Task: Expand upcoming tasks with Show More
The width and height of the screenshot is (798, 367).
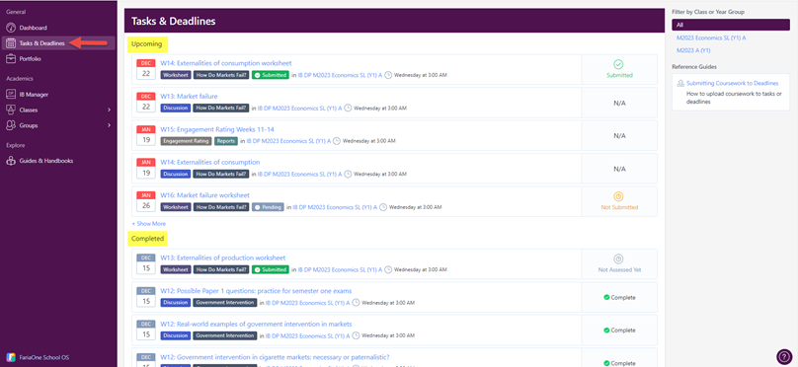Action: click(x=148, y=224)
